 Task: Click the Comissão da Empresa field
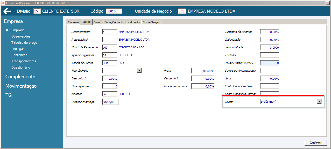(x=270, y=32)
